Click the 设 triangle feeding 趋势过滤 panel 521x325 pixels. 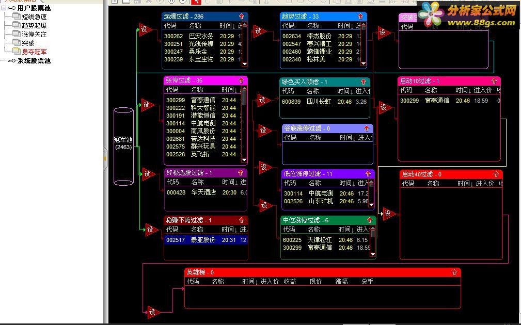pyautogui.click(x=259, y=31)
